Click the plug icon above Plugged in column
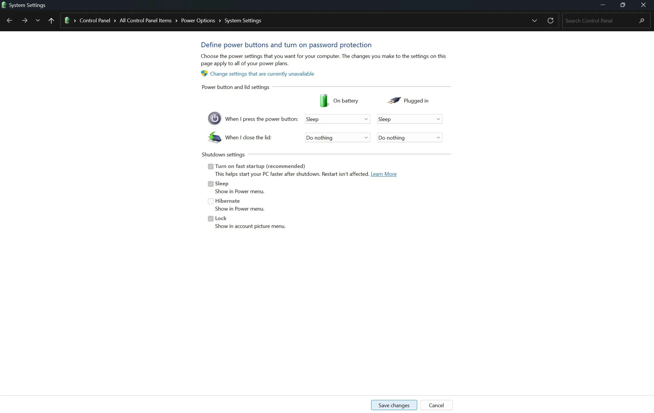 394,100
